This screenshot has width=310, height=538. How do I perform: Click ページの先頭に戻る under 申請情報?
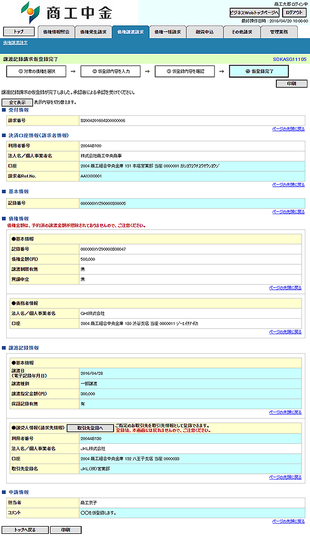click(288, 521)
